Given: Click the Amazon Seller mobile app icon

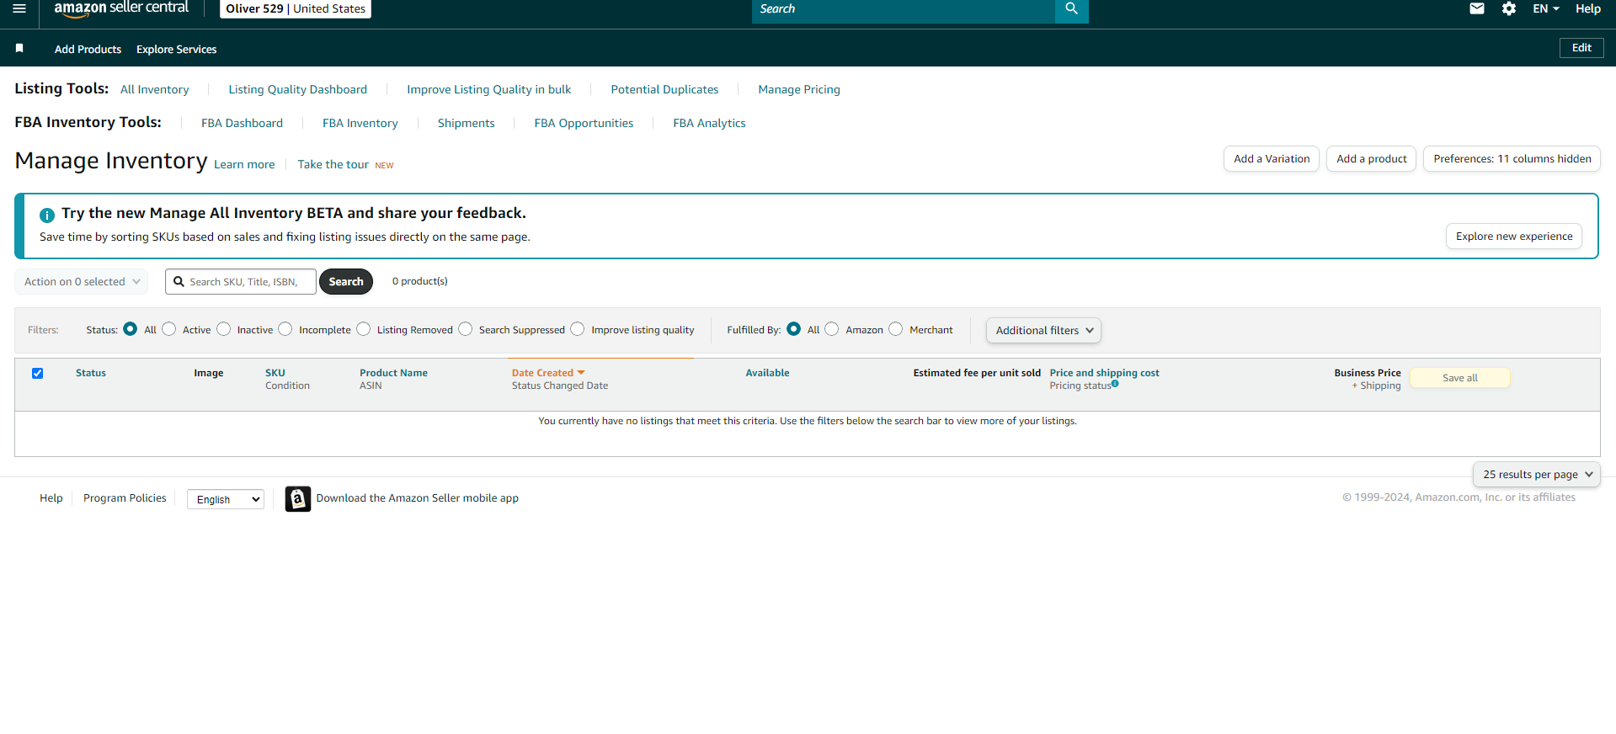Looking at the screenshot, I should coord(297,498).
